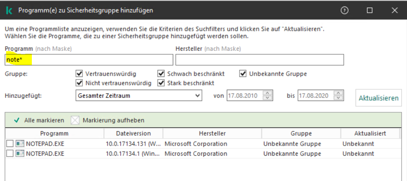
Task: Sort list by Programm column header
Action: coord(54,133)
